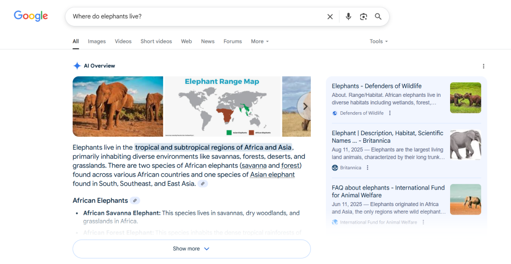Click the 'African Elephants' heading
Viewport: 511px width, 264px height.
[100, 201]
